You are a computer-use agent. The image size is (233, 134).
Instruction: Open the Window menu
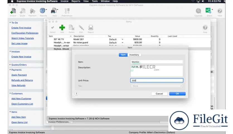click(x=105, y=1)
